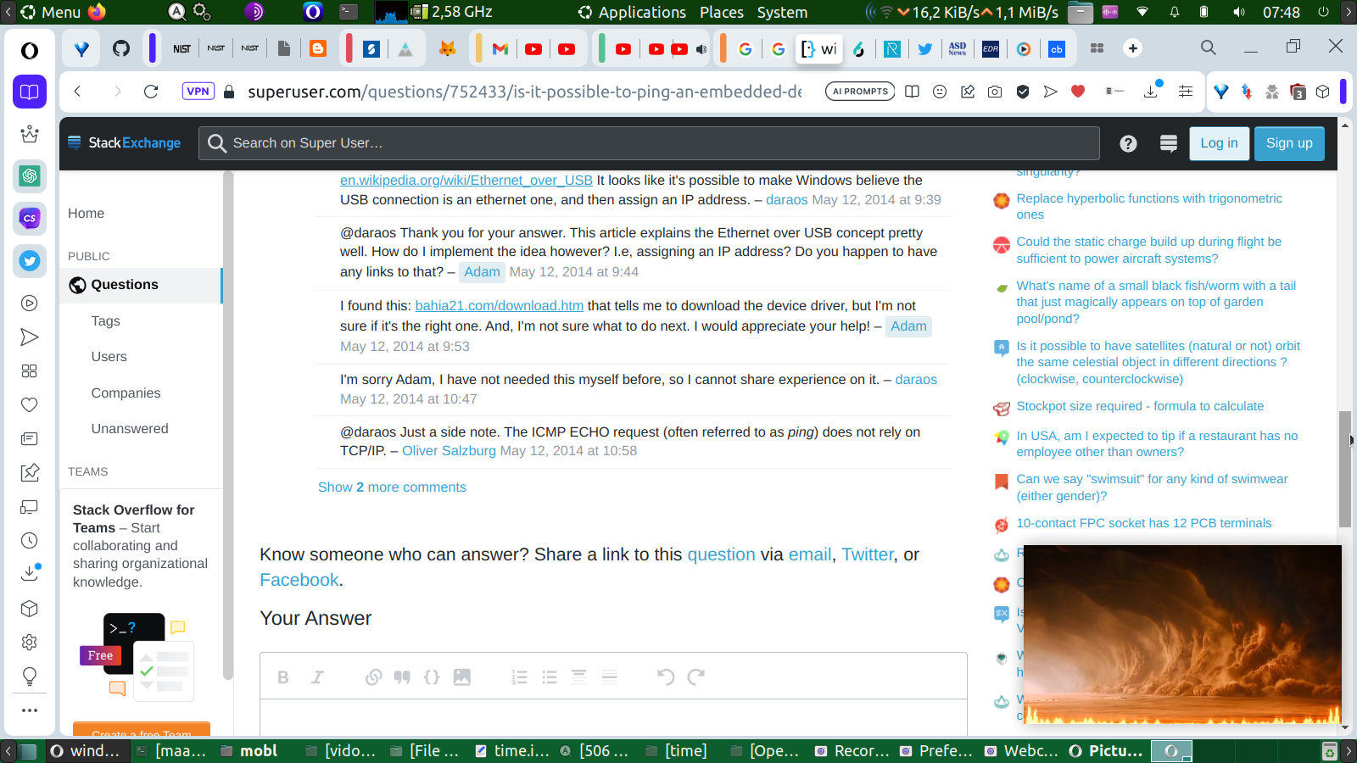Share the question via the Facebook link
The height and width of the screenshot is (763, 1357).
point(299,580)
